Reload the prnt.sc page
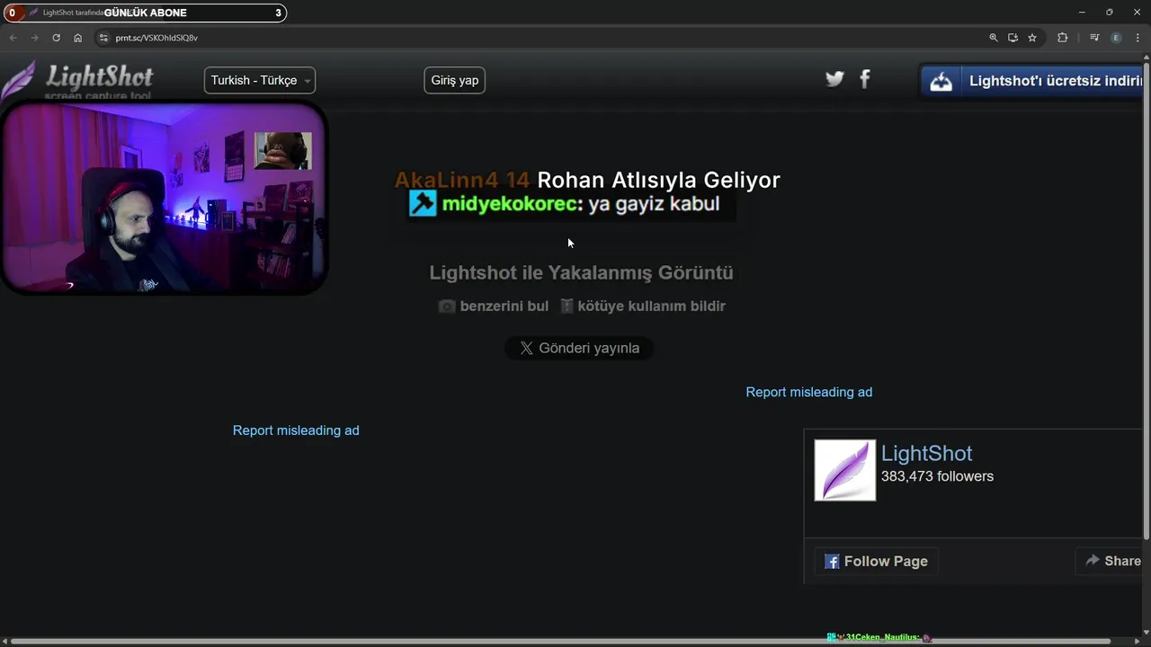Screen dimensions: 1151x647 (56, 38)
